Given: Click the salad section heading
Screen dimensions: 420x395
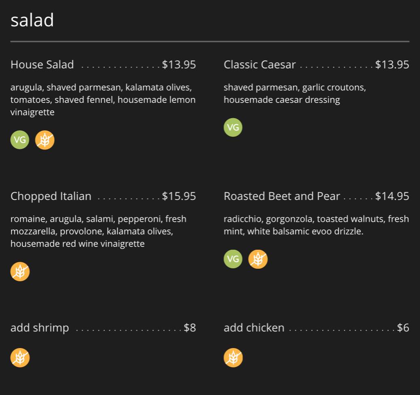Looking at the screenshot, I should pyautogui.click(x=32, y=20).
